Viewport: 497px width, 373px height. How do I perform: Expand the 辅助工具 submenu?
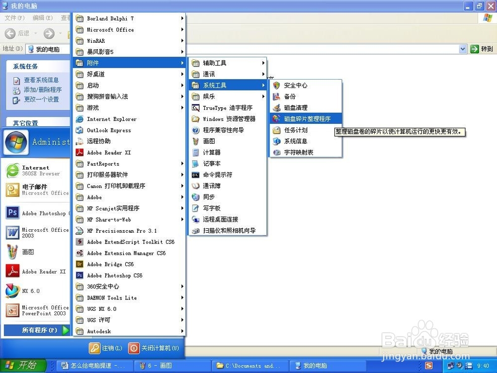pos(228,63)
